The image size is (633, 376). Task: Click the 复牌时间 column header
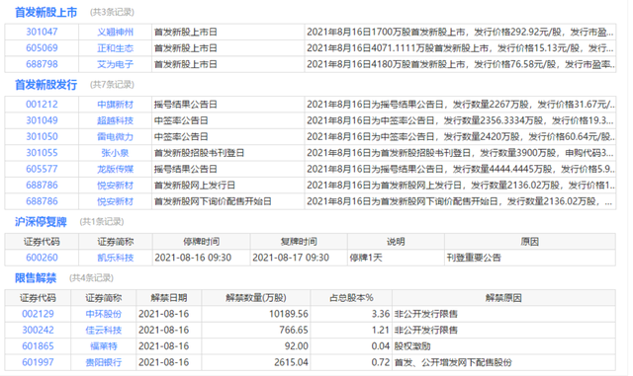[299, 242]
